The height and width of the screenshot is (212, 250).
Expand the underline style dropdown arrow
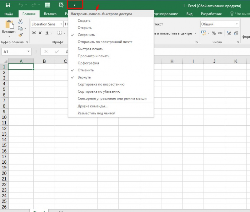52,33
